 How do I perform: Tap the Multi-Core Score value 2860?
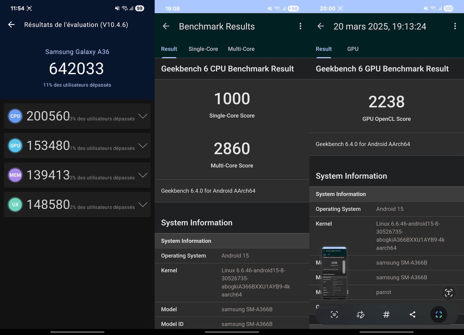(x=232, y=149)
